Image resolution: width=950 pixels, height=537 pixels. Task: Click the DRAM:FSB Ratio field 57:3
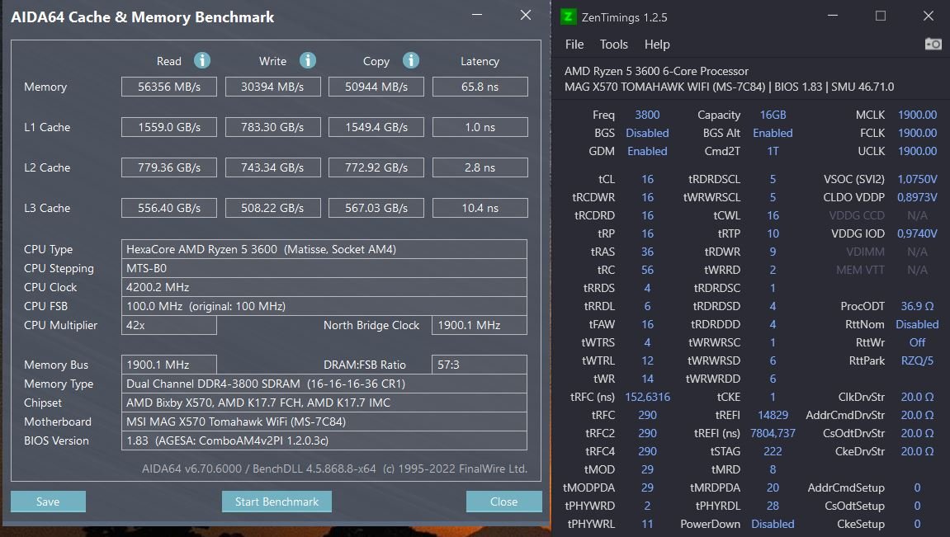click(x=480, y=365)
